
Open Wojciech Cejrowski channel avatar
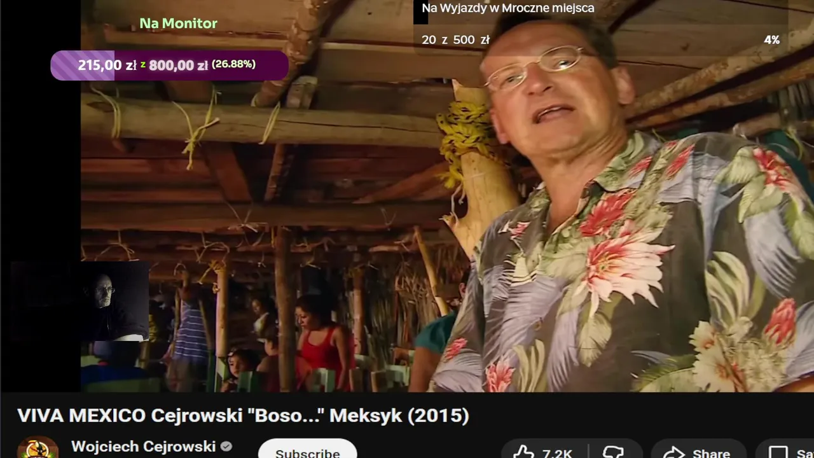tap(38, 448)
